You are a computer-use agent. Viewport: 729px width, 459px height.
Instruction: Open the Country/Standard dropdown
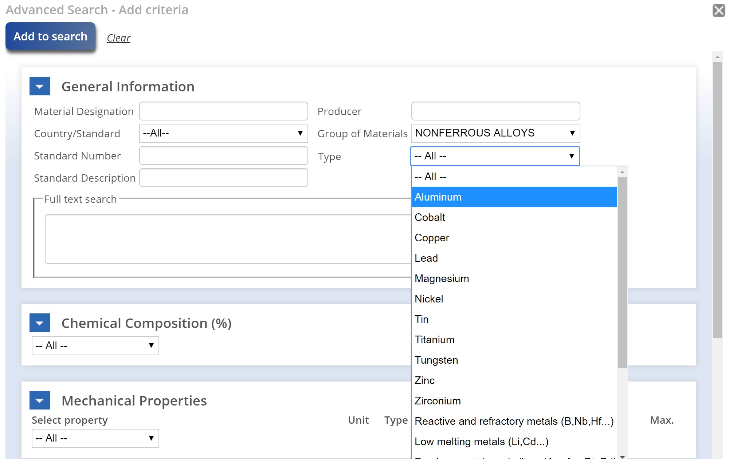coord(223,133)
